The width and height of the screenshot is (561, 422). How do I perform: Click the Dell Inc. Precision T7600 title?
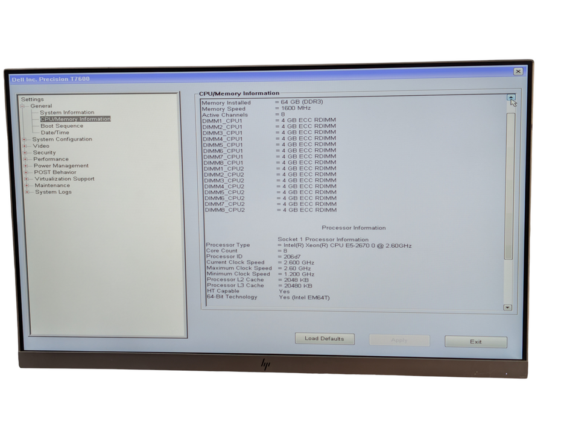[51, 79]
